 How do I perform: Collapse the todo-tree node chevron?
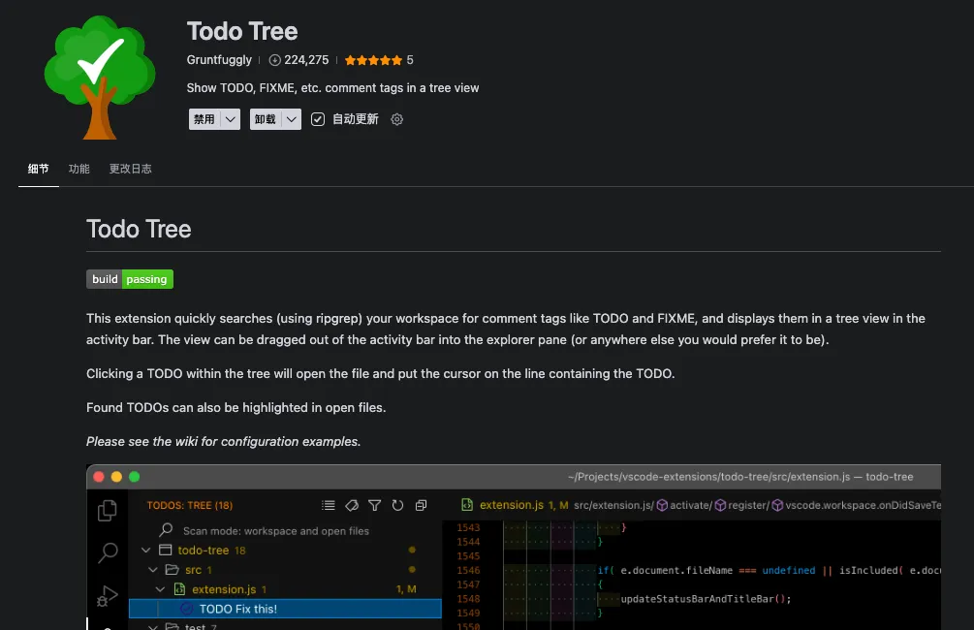click(x=146, y=550)
